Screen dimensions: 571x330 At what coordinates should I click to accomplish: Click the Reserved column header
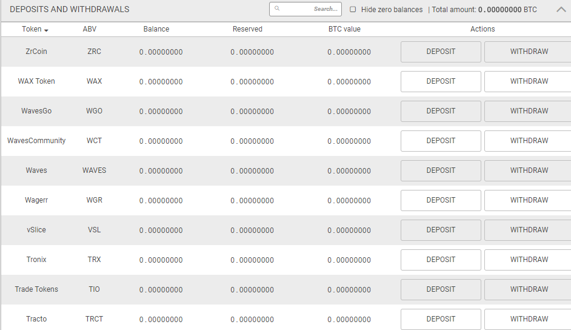(247, 29)
